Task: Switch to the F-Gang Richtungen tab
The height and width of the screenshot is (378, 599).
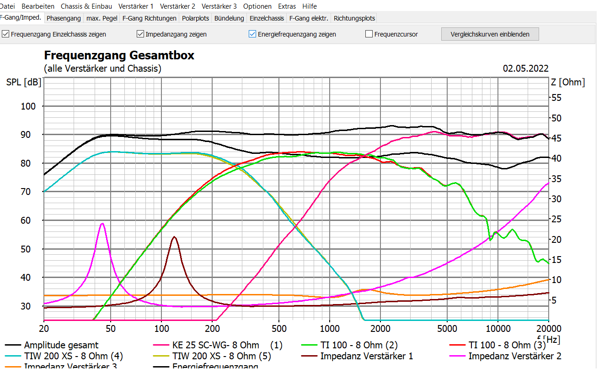Action: coord(150,18)
